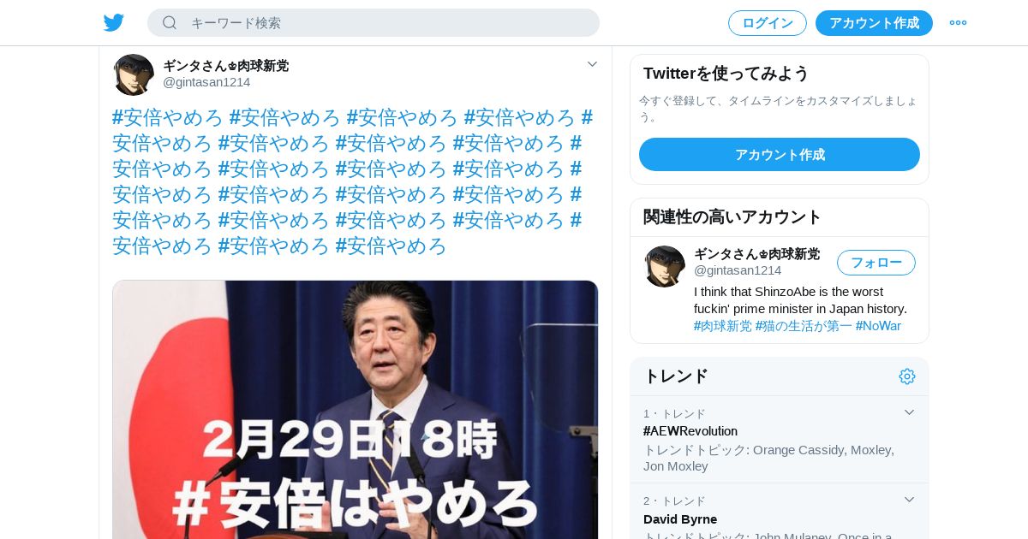Click avatar in related accounts panel

tap(665, 266)
